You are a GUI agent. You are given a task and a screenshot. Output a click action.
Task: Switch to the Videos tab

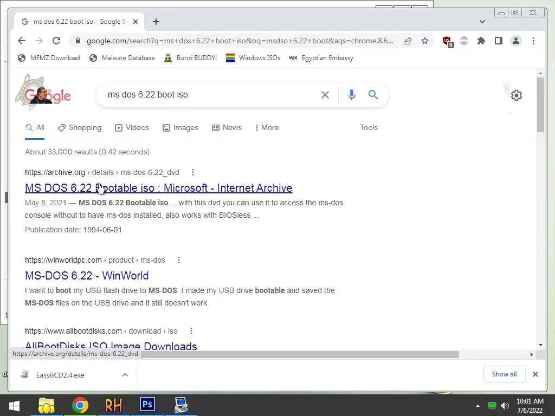pyautogui.click(x=132, y=128)
